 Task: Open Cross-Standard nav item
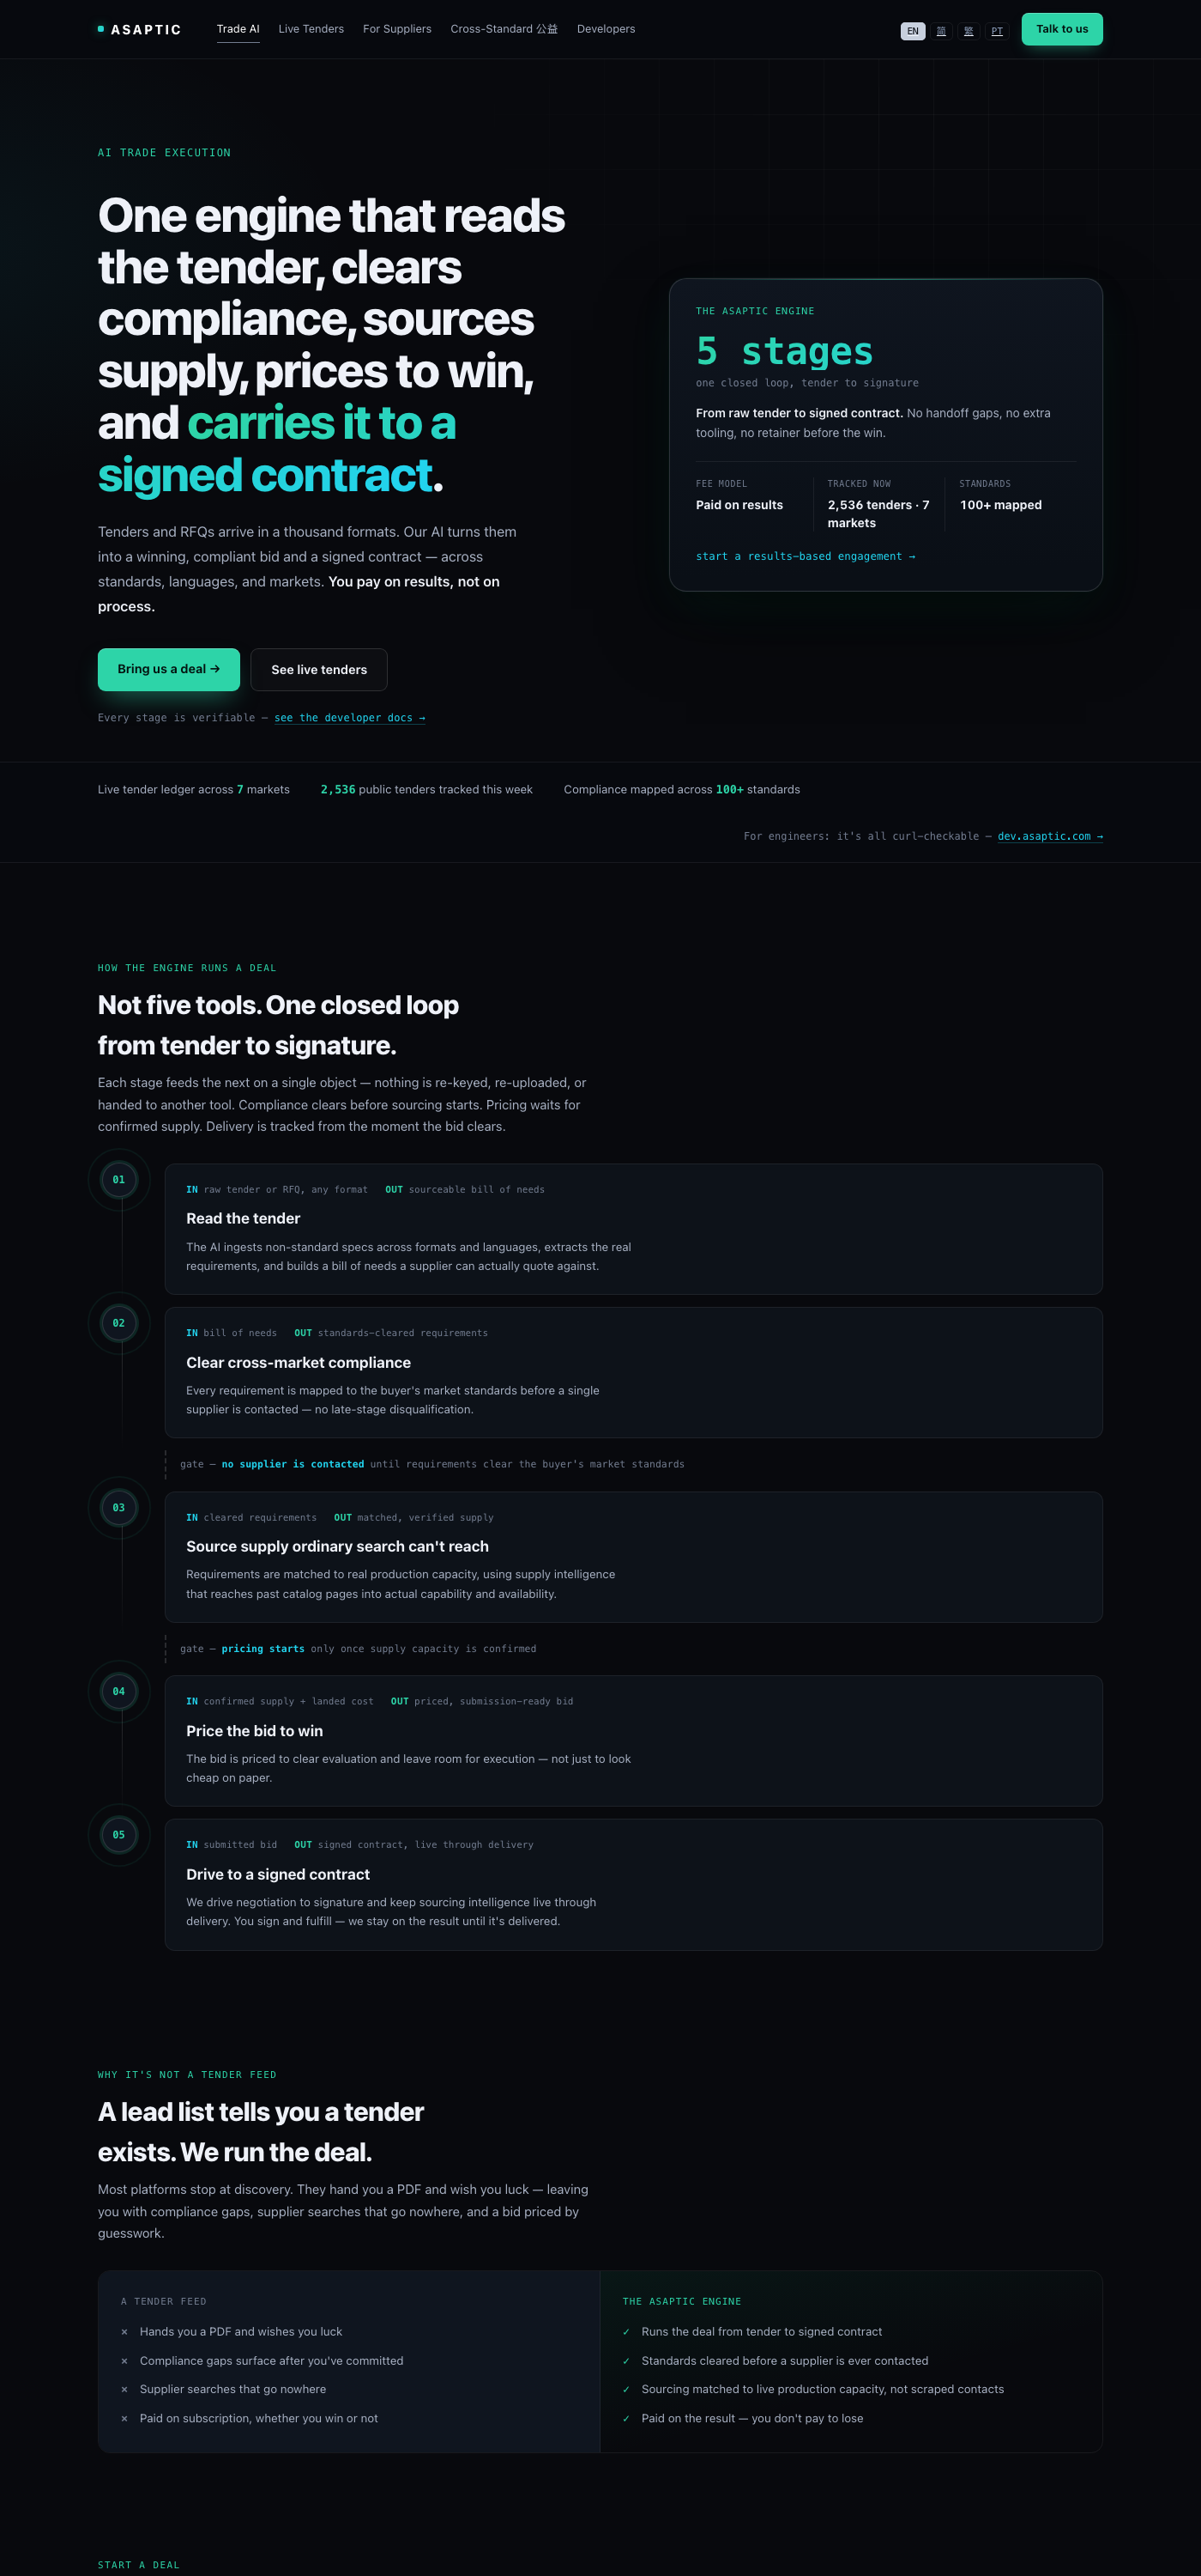(504, 29)
